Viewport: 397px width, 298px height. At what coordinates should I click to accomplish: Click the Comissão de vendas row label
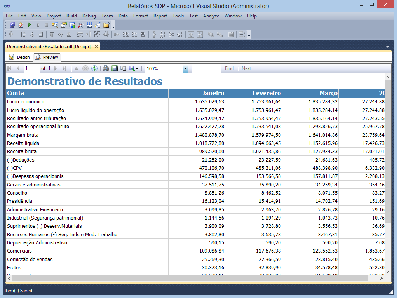tap(30, 259)
